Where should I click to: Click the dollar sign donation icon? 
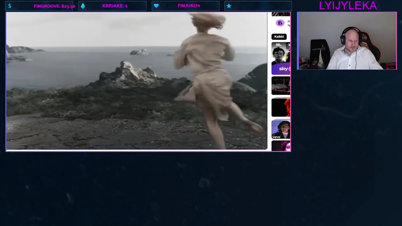10,6
